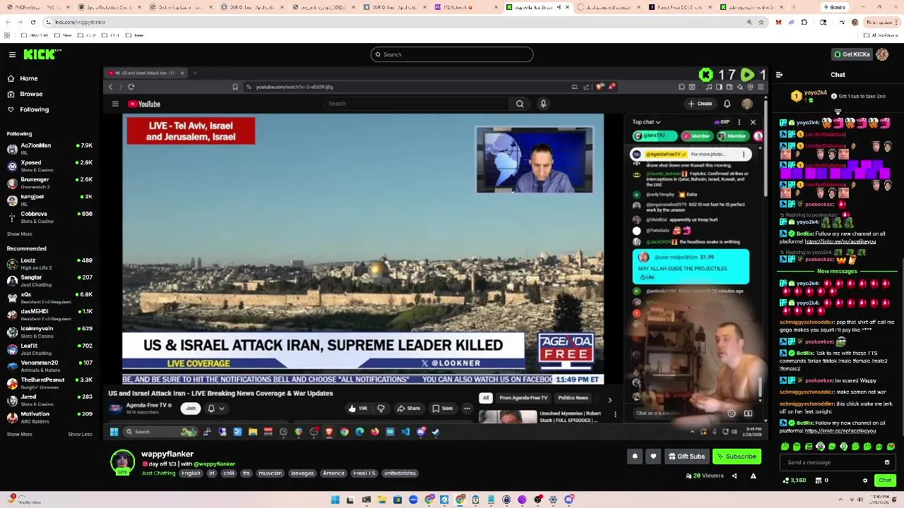Open the emote picker in chat input

[887, 462]
